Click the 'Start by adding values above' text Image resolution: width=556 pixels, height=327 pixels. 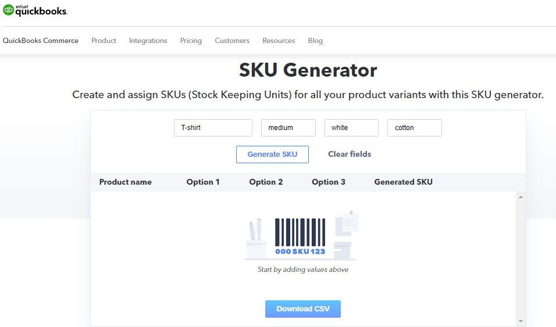click(303, 269)
